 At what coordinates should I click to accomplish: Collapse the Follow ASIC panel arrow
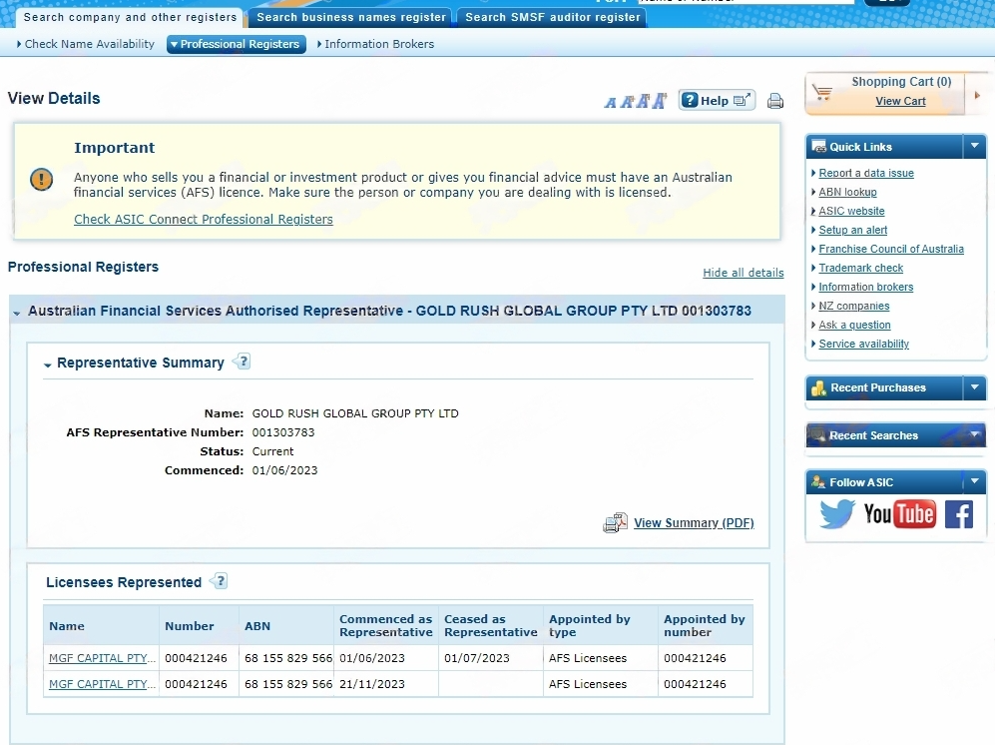[974, 481]
